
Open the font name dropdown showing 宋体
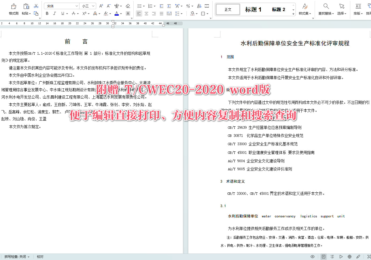(x=61, y=5)
